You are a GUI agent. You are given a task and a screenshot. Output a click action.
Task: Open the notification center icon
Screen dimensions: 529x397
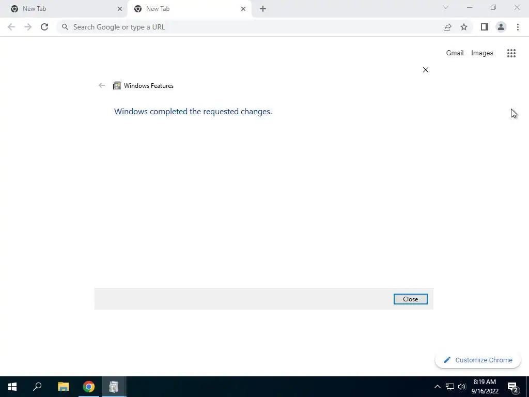513,387
